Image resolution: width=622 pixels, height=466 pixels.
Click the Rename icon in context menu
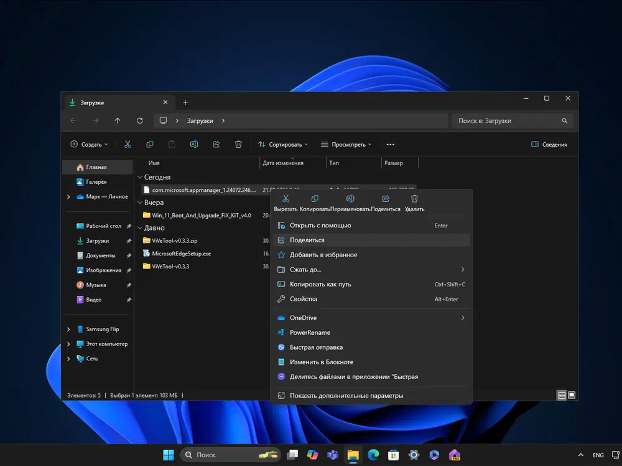tap(350, 199)
